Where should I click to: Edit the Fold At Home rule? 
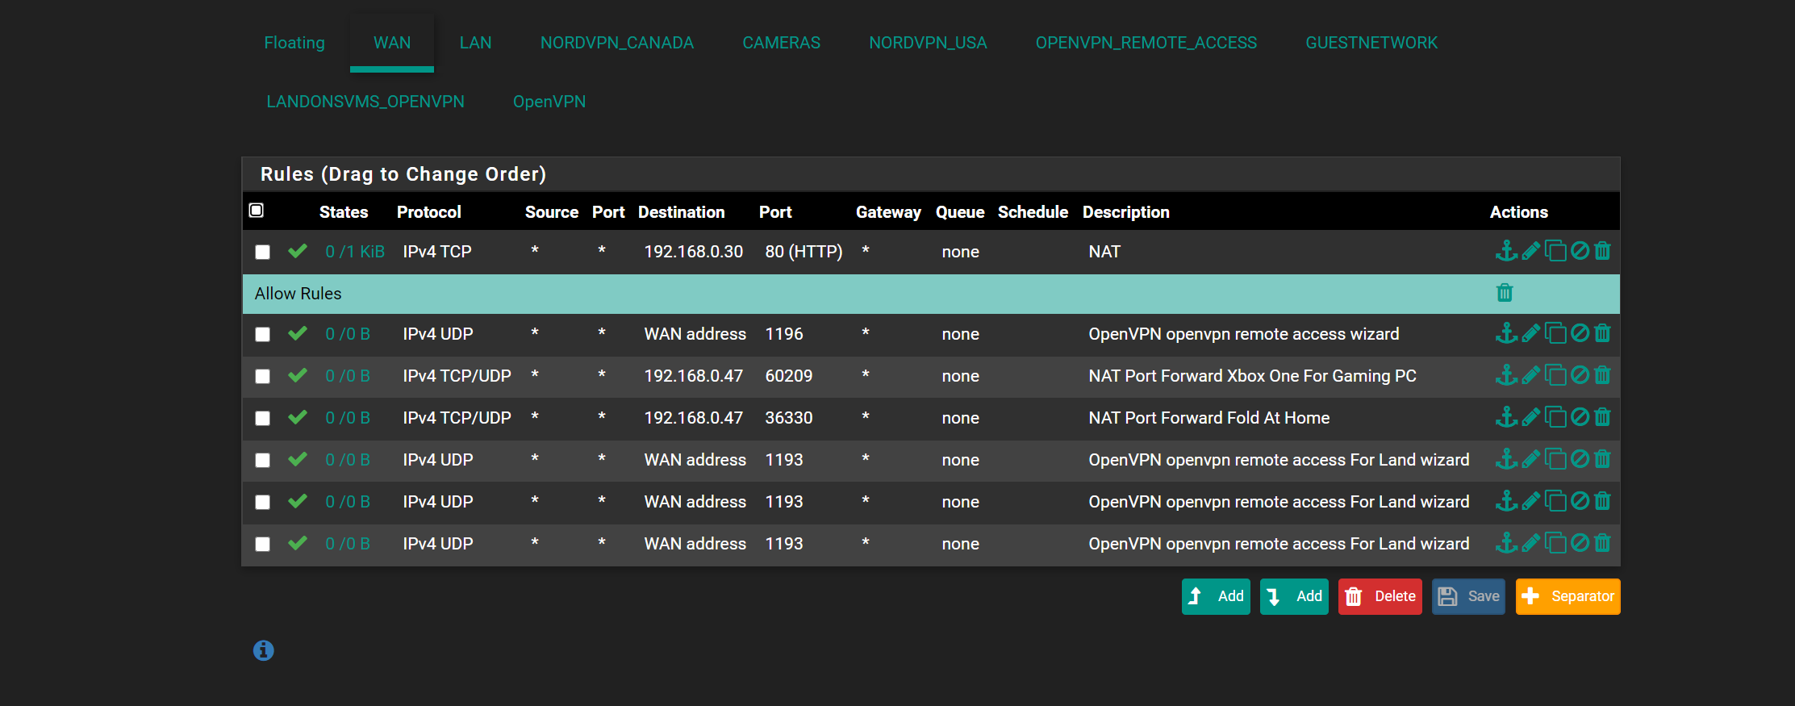1530,417
